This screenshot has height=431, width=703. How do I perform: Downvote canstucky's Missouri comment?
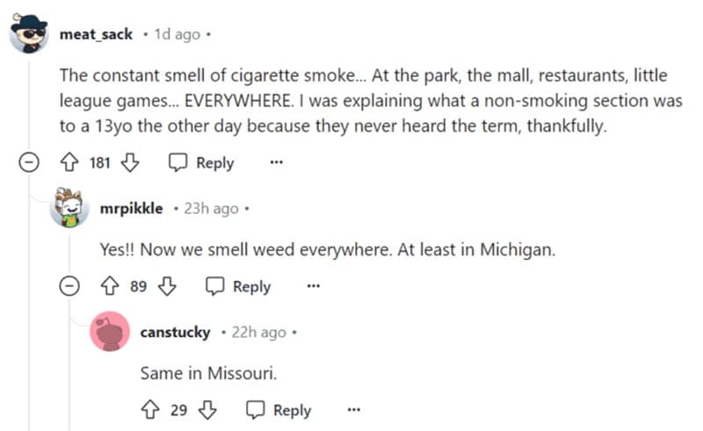click(x=208, y=410)
